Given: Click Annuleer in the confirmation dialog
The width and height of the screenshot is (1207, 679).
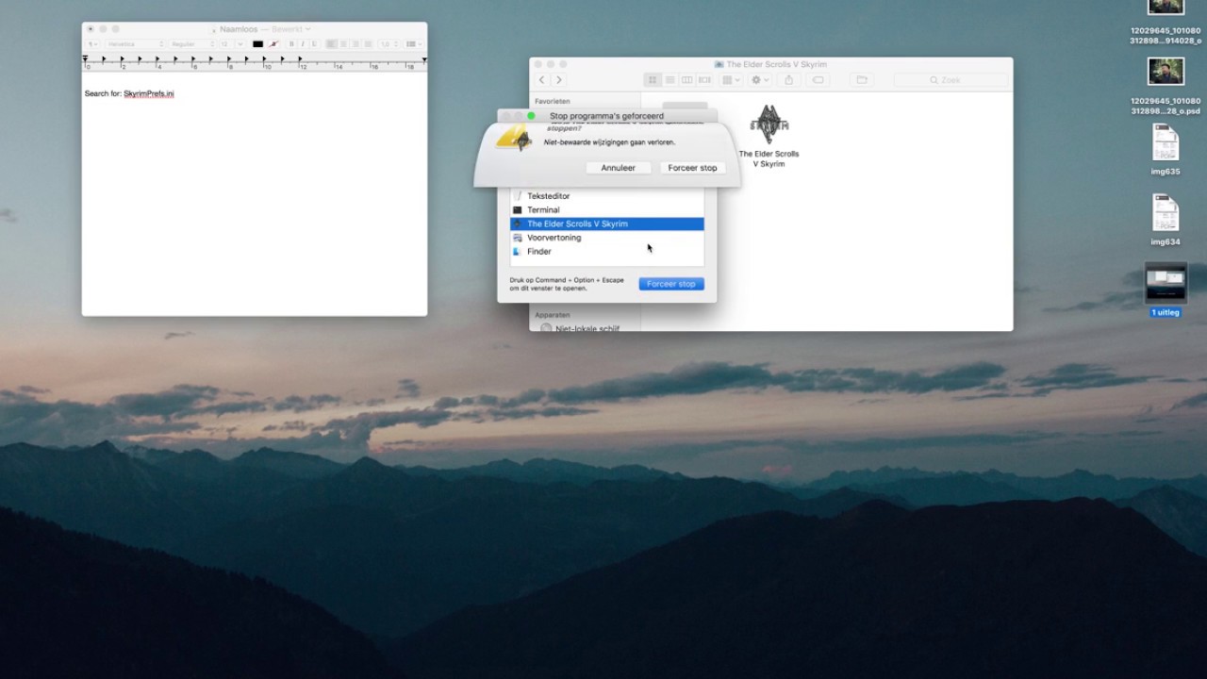Looking at the screenshot, I should [x=618, y=168].
